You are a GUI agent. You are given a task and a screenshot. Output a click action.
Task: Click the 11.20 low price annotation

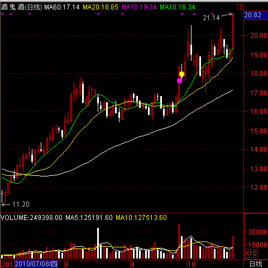(21, 204)
